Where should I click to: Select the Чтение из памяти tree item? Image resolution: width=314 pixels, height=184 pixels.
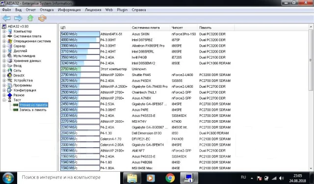point(33,105)
